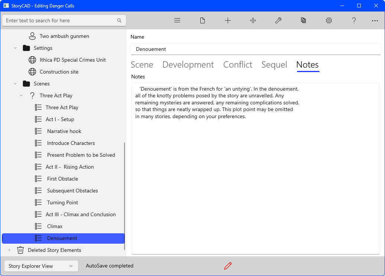Collapse the Settings folder
385x276 pixels.
[15, 48]
